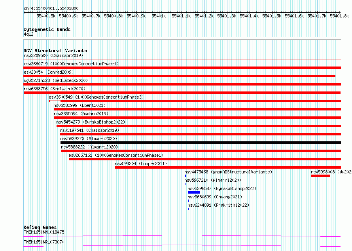The image size is (352, 251).
Task: Open nsv4475468 (gnomADStructuralVariants) label
Action: [x=228, y=172]
